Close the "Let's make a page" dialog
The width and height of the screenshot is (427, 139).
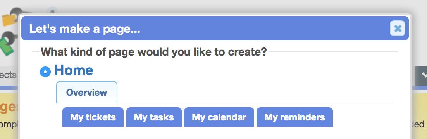tap(398, 29)
